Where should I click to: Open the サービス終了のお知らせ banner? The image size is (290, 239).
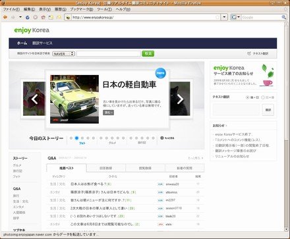point(243,76)
